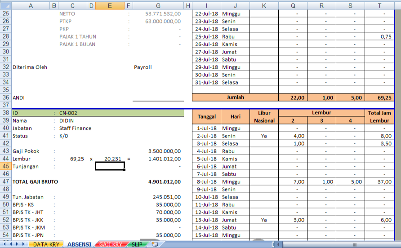Click the Libur Nasional column heading cell
Screen dimensions: 401x248
(264, 117)
